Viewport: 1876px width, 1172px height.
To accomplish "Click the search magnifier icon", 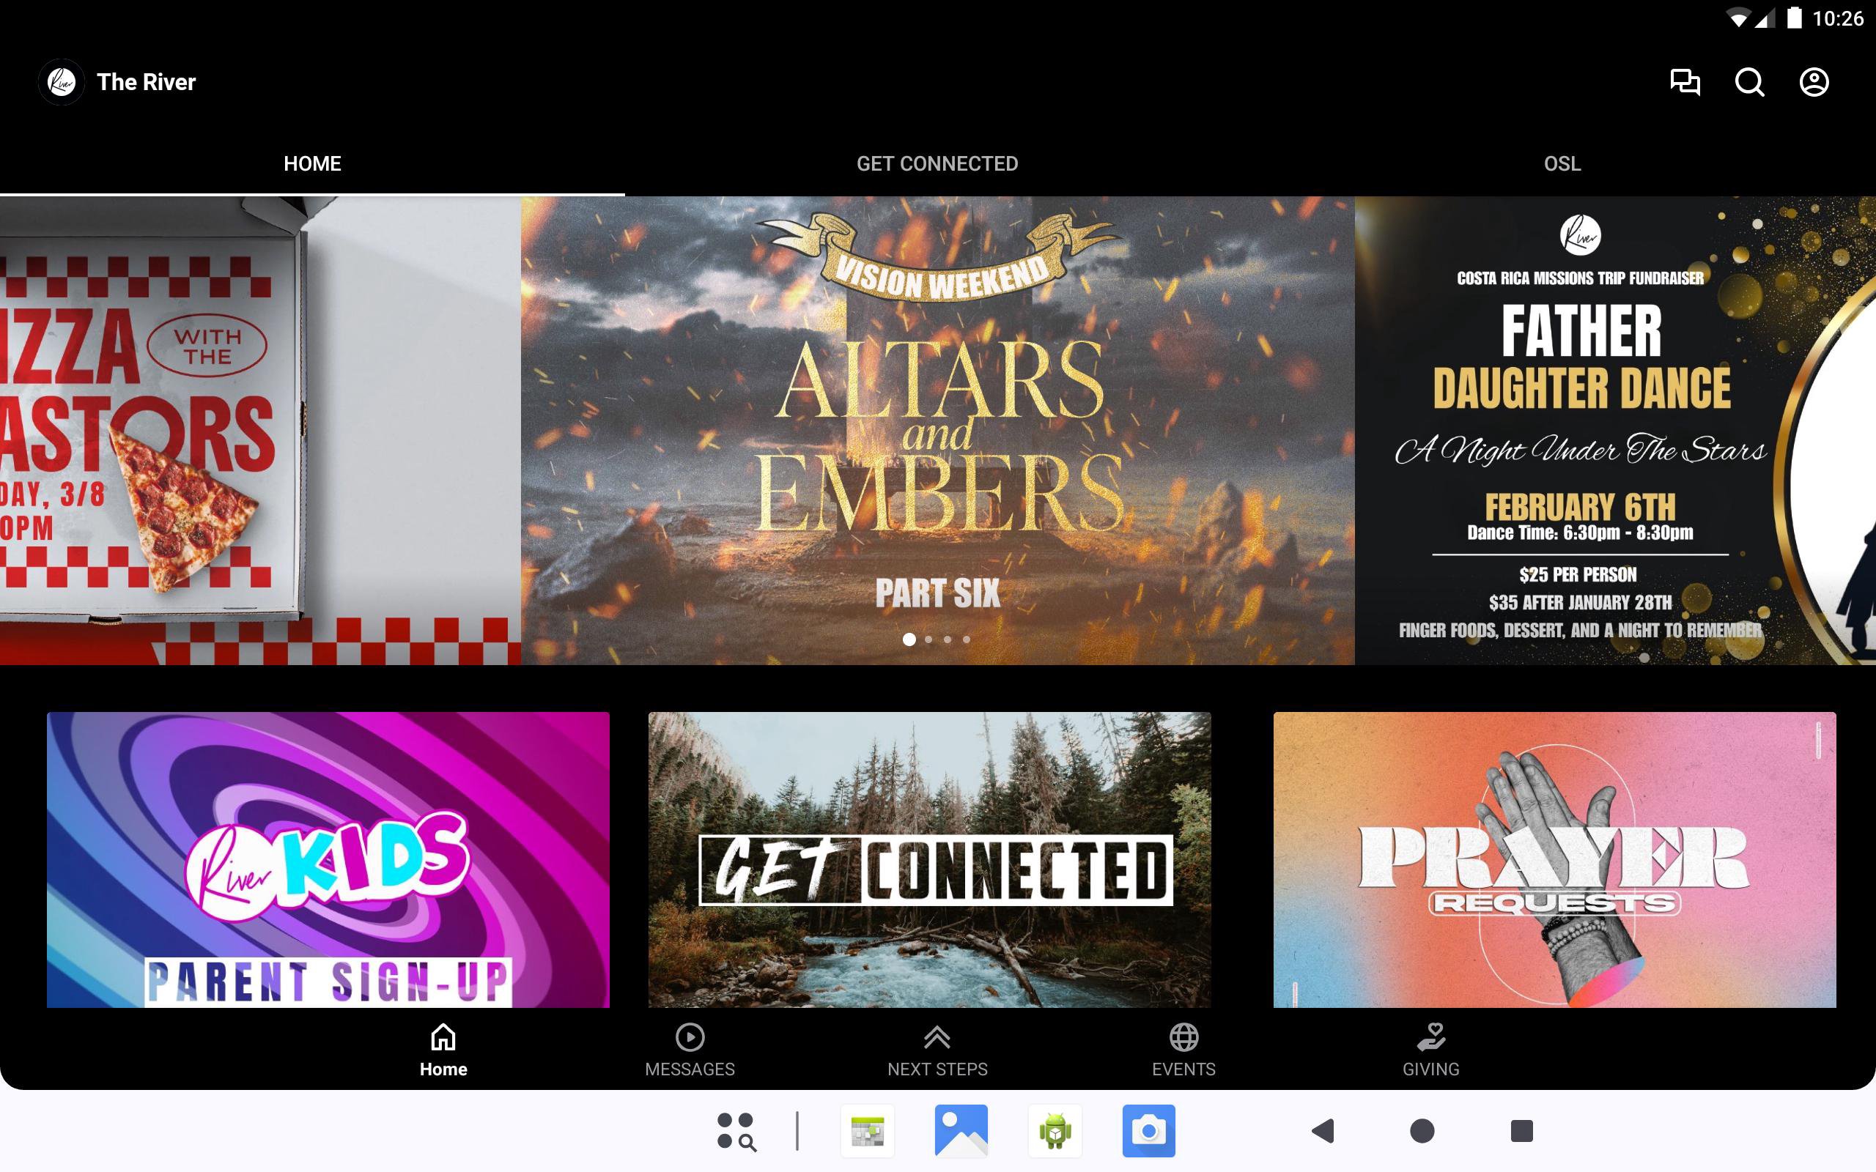I will (1749, 82).
